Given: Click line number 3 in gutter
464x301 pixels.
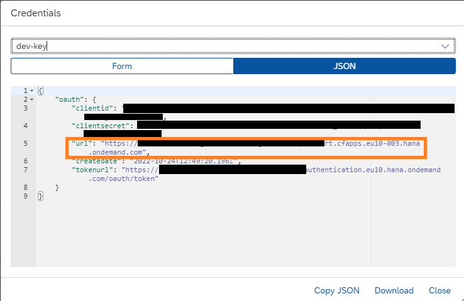Looking at the screenshot, I should 26,108.
